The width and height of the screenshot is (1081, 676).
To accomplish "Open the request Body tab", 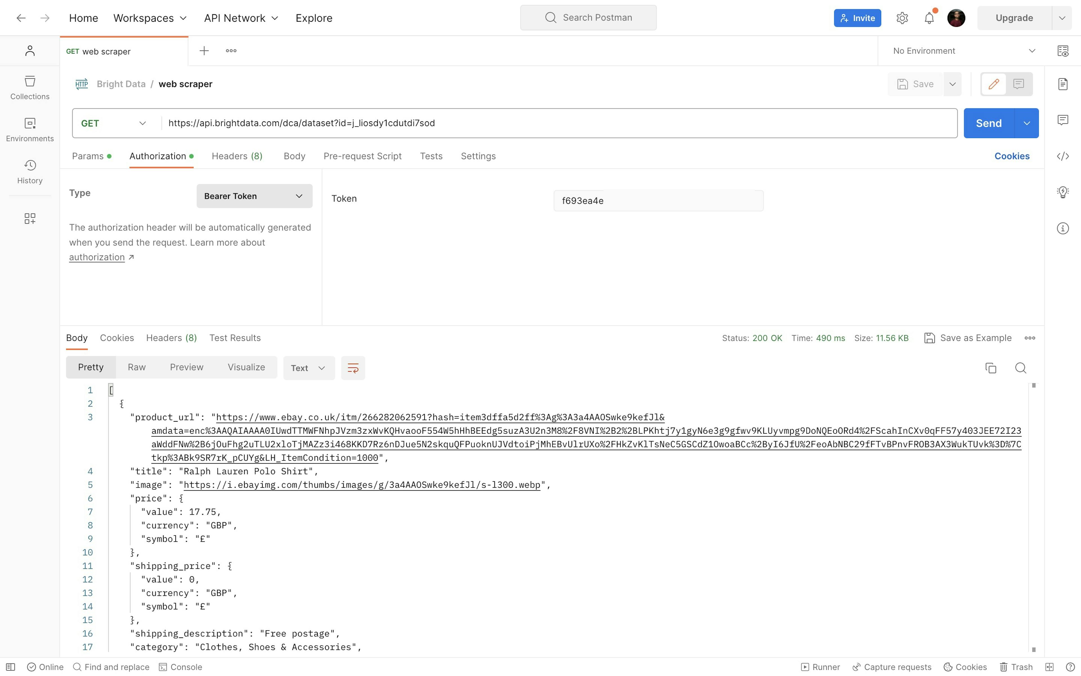I will (294, 156).
